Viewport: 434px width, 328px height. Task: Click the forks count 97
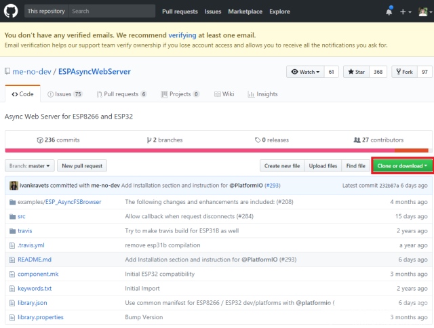coord(425,72)
